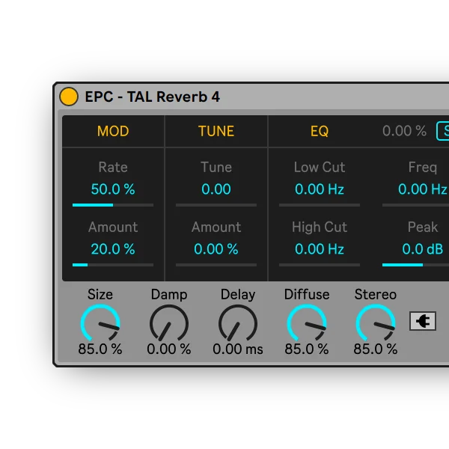449x449 pixels.
Task: Click the gray 0.00 % header value
Action: tap(404, 131)
